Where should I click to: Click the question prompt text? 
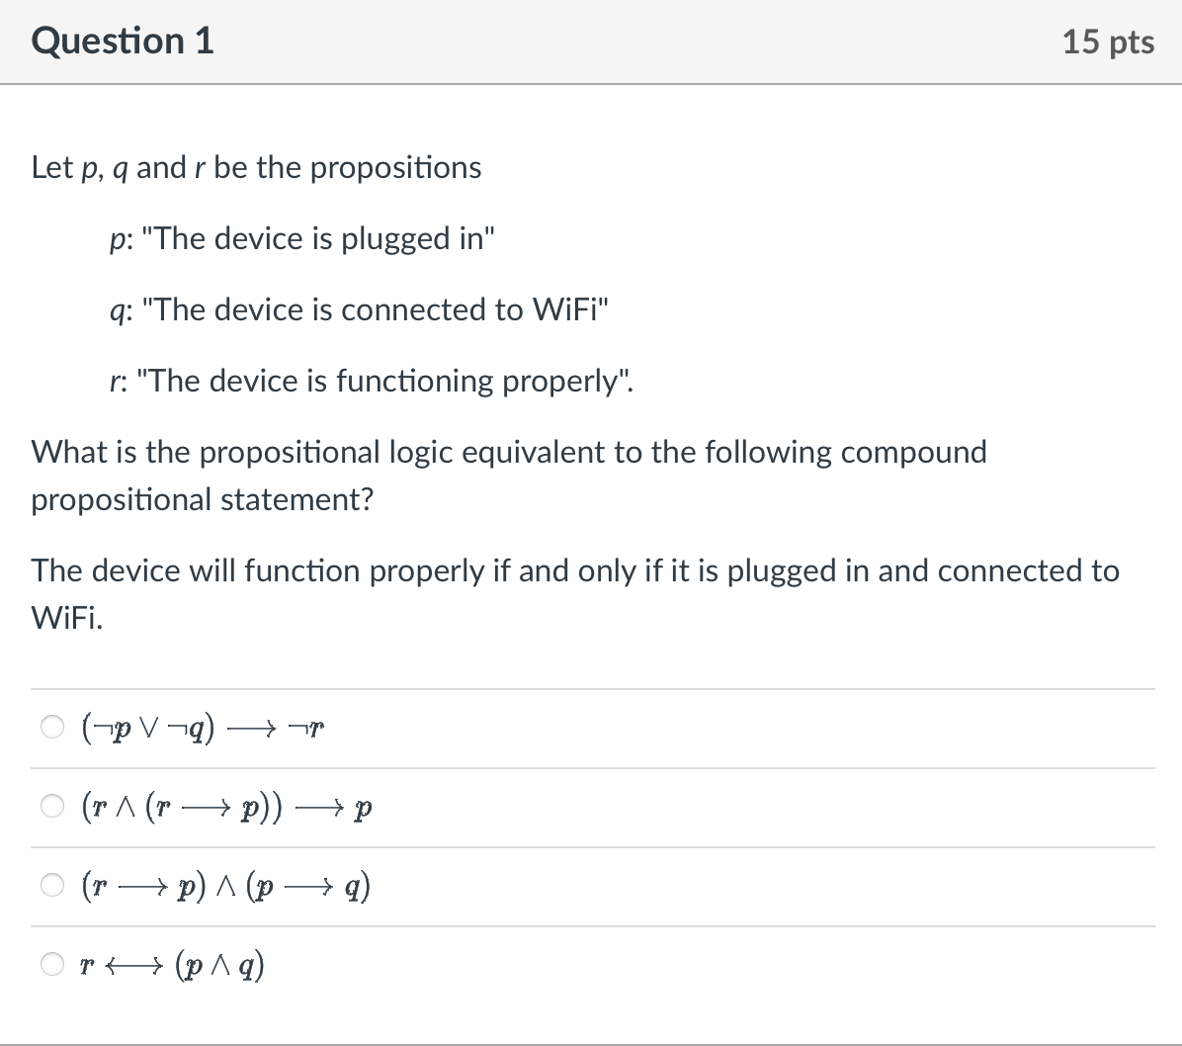pyautogui.click(x=509, y=476)
